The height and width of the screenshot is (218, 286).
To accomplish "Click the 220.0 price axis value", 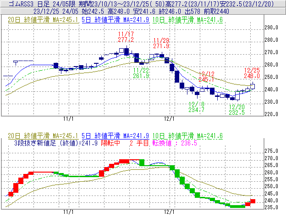I will coord(271,114).
